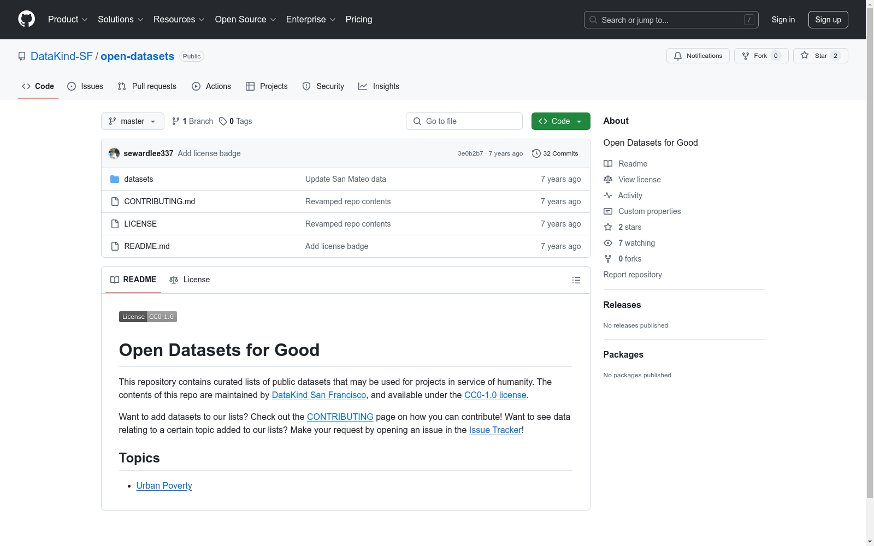Open the CONTRIBUTING link in the README
This screenshot has height=546, width=874.
340,417
